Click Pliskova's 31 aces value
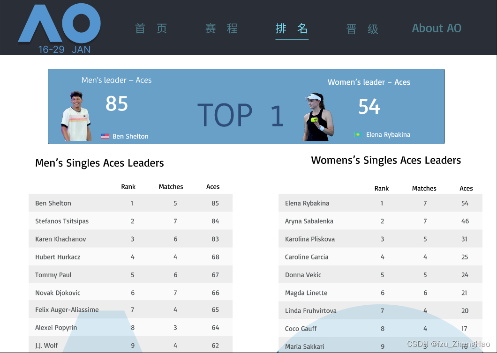The image size is (497, 353). tap(464, 239)
